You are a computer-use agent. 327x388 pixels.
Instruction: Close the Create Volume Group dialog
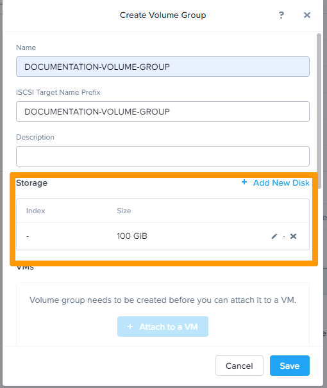(x=307, y=15)
